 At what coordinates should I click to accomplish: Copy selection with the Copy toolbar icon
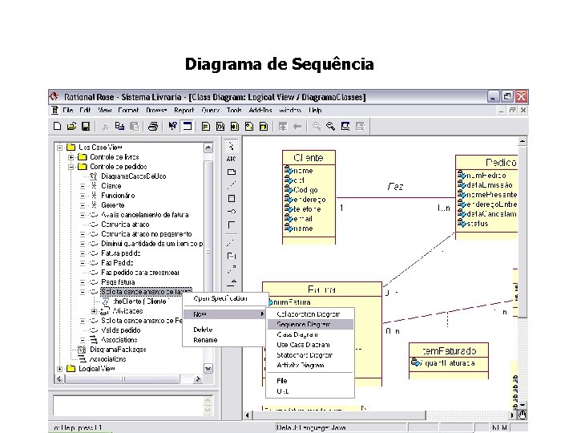pos(119,127)
